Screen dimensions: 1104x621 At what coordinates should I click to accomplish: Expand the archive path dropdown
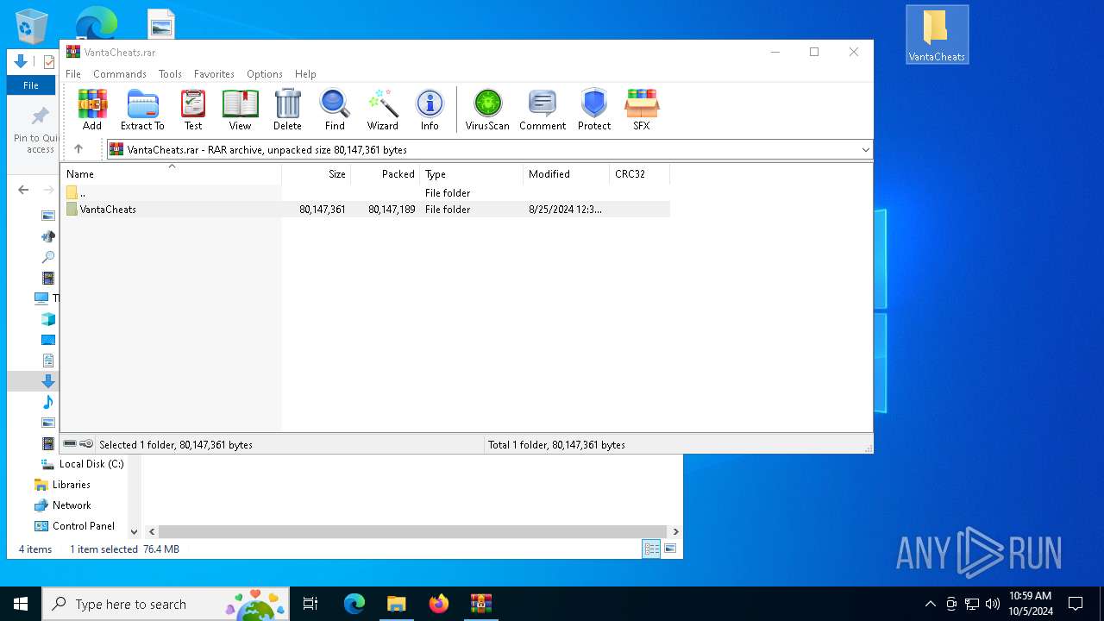point(865,150)
